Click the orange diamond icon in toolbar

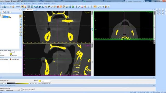(x=46, y=7)
